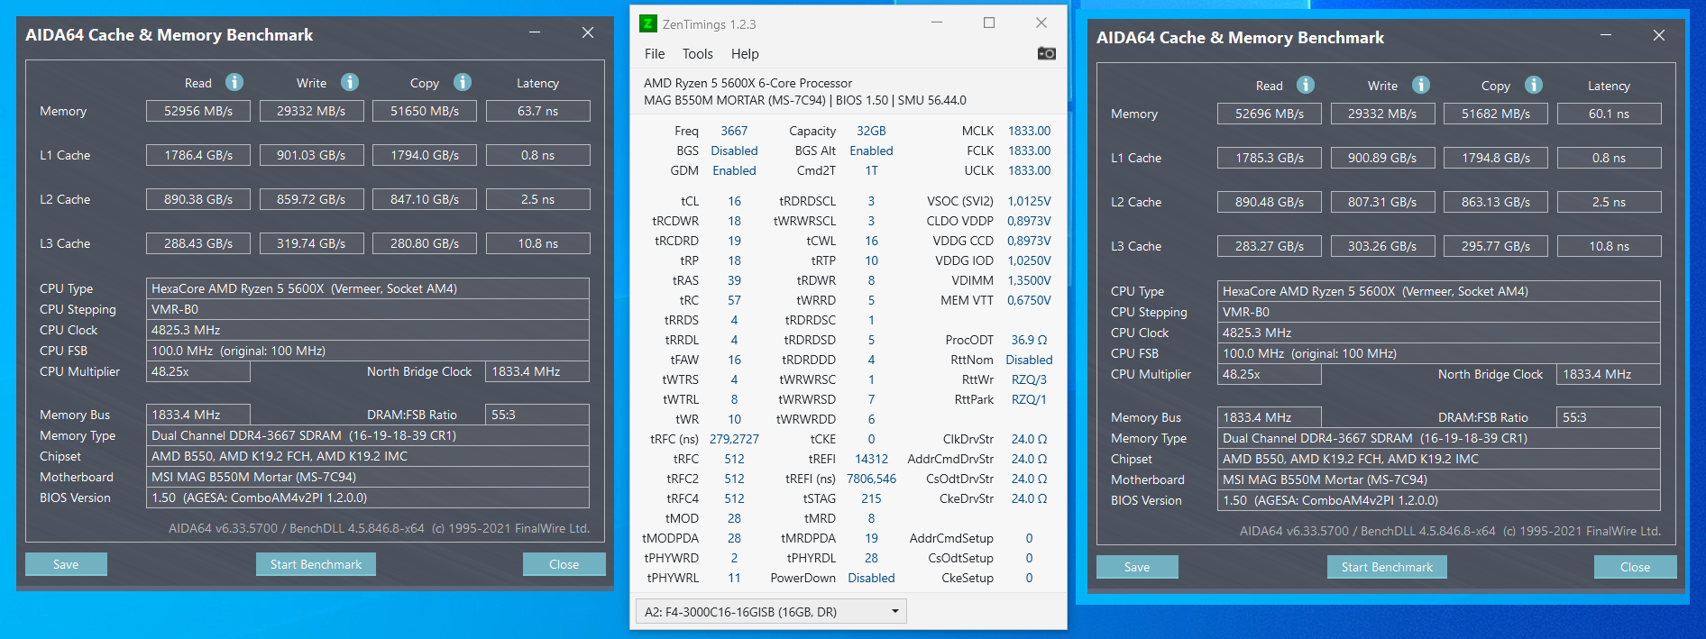Click PowerDown Disabled value in ZenTimings
This screenshot has width=1706, height=639.
[871, 578]
